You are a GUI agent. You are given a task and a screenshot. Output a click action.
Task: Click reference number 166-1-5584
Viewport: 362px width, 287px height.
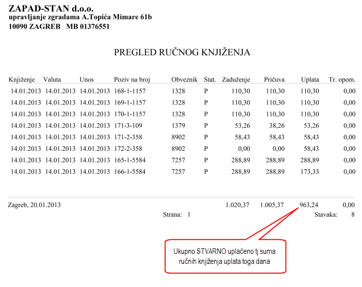point(130,172)
